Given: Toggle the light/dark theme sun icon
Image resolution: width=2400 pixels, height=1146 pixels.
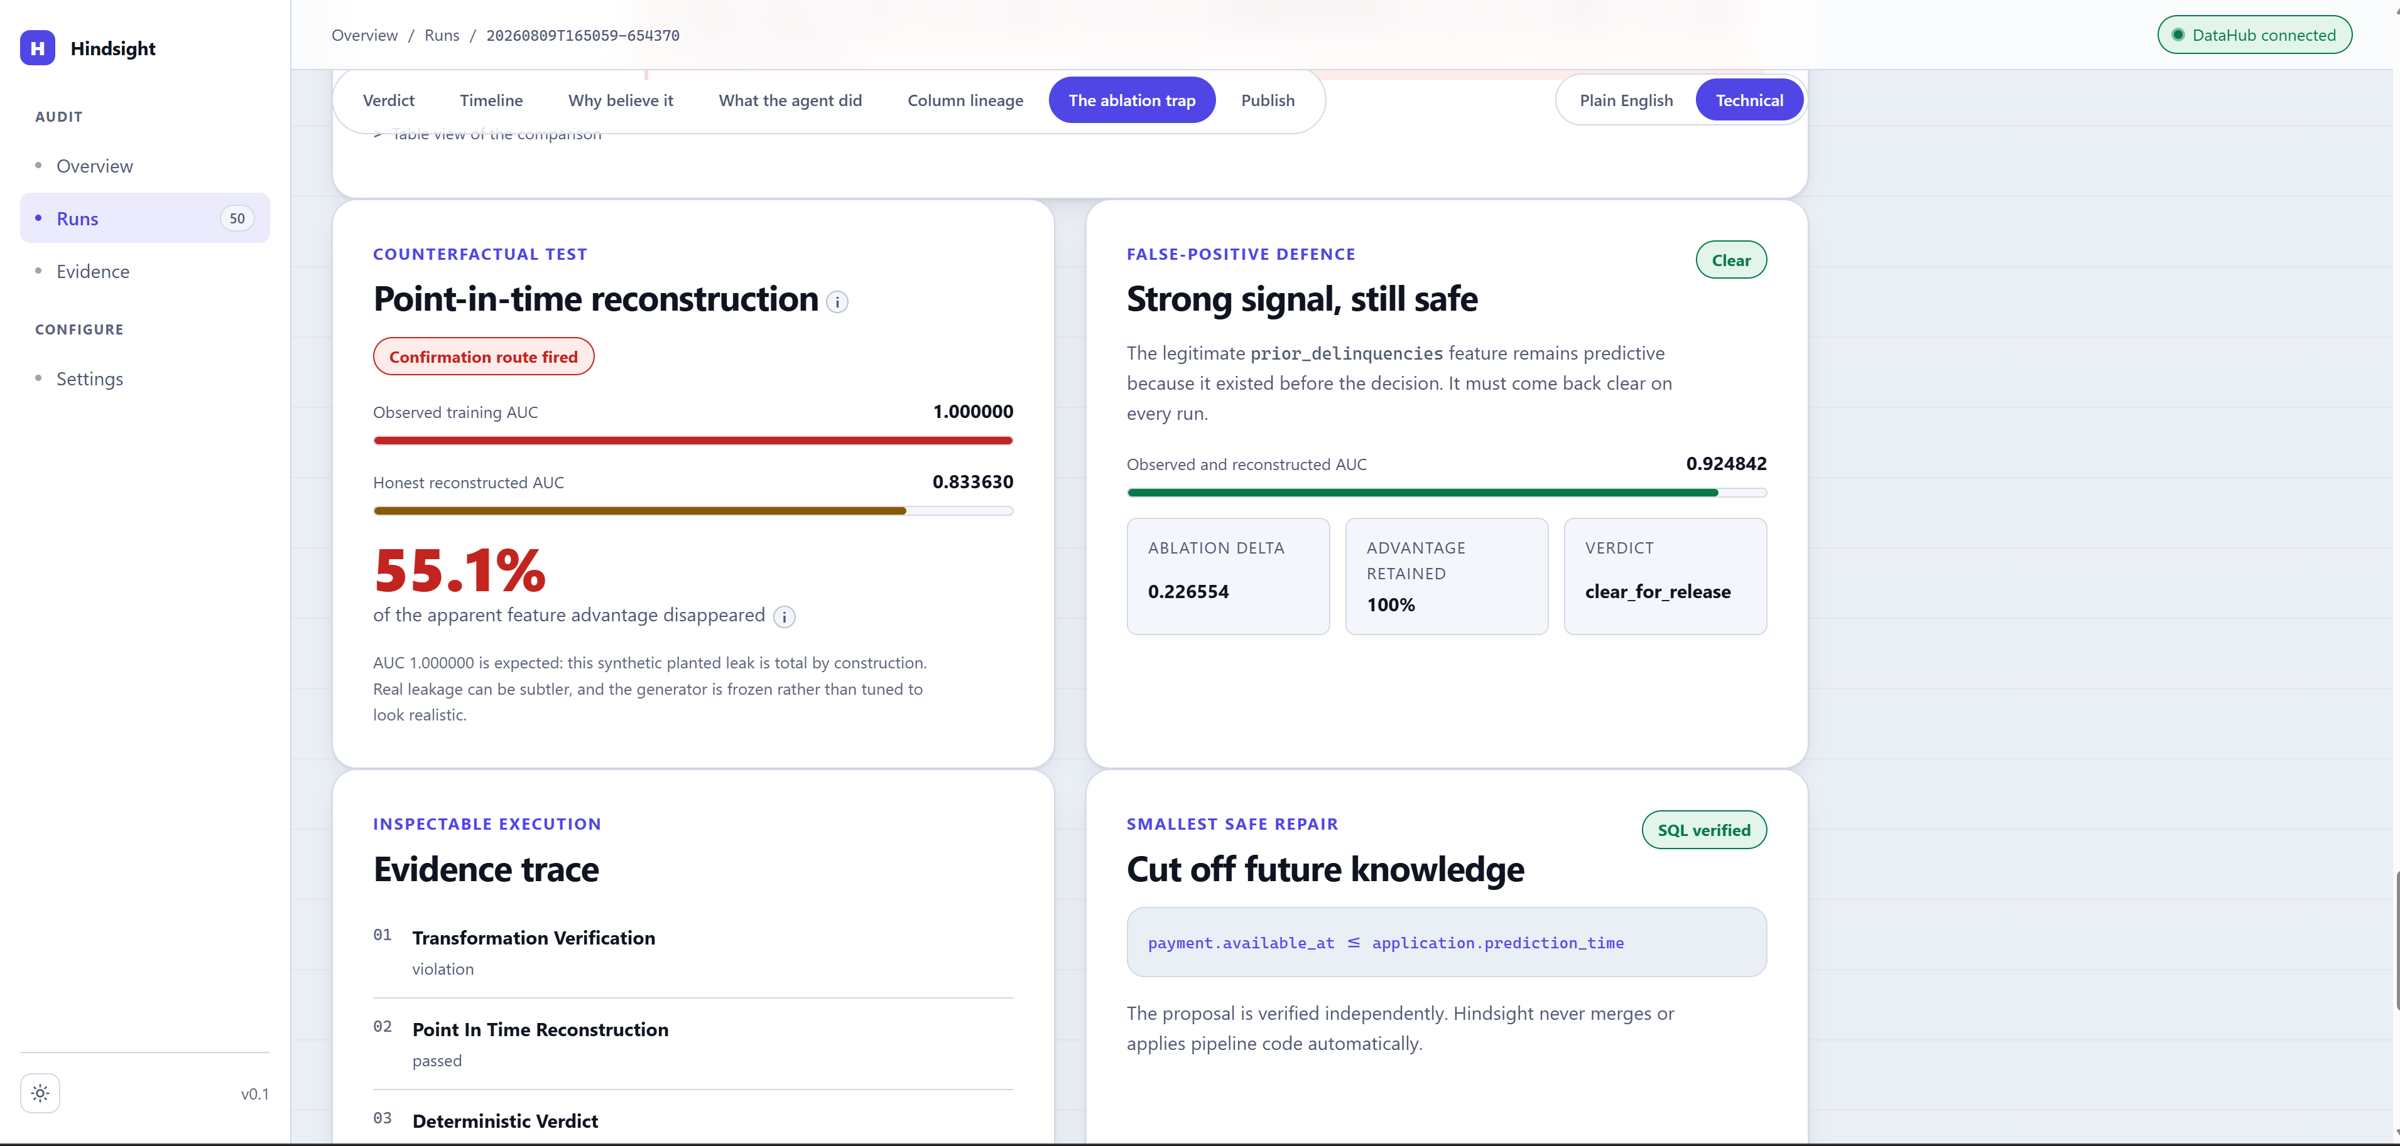Looking at the screenshot, I should [x=40, y=1093].
